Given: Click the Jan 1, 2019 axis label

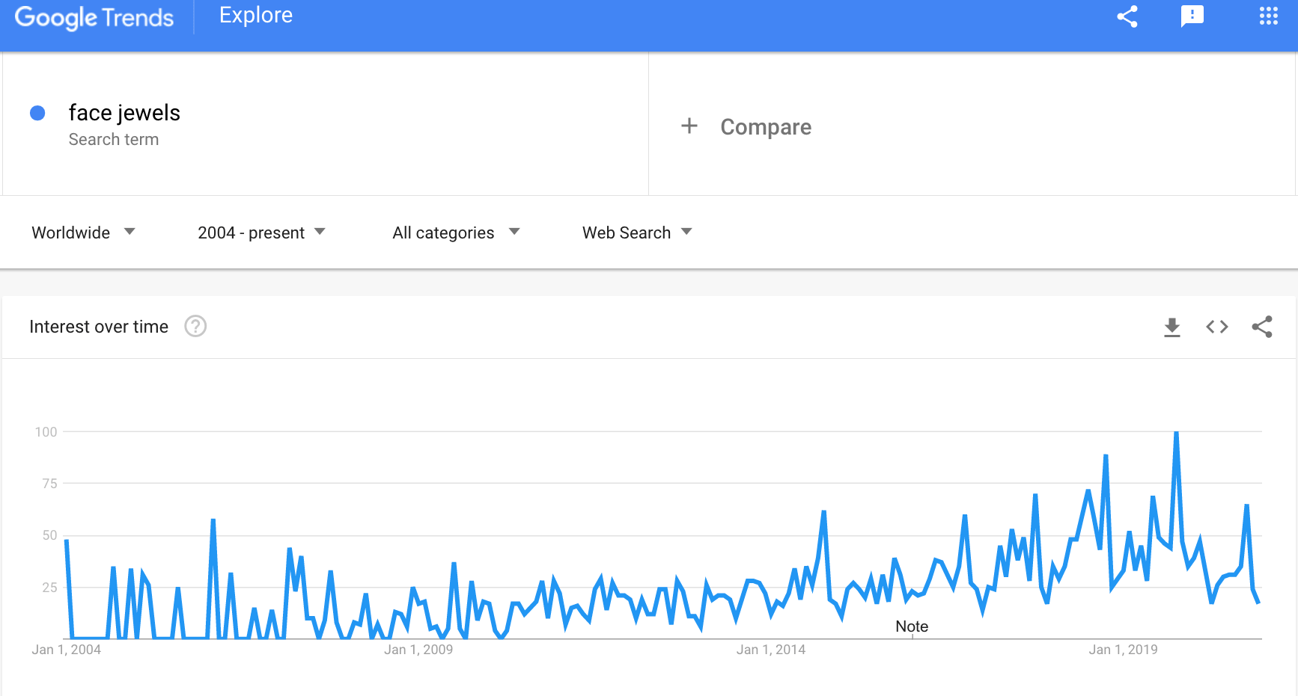Looking at the screenshot, I should (x=1123, y=650).
